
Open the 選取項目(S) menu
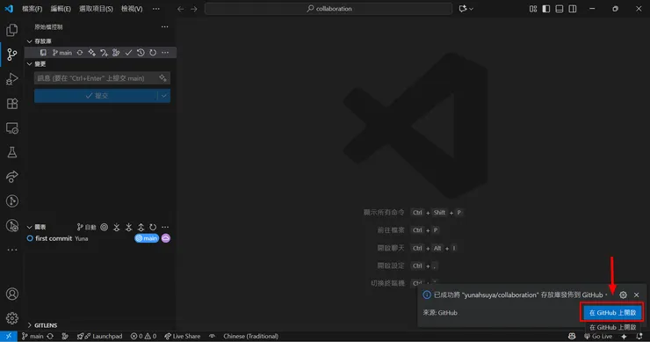tap(96, 9)
